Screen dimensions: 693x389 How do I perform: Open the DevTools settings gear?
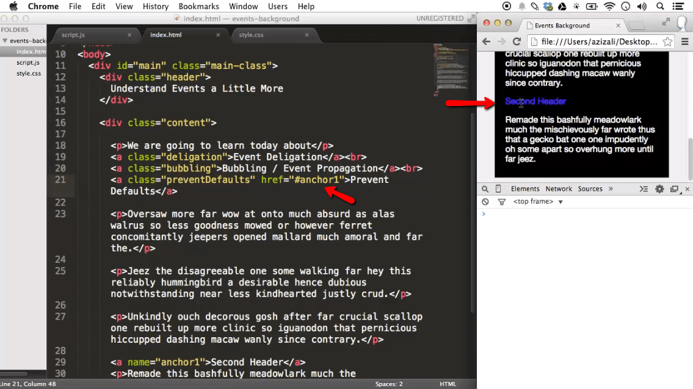[659, 188]
